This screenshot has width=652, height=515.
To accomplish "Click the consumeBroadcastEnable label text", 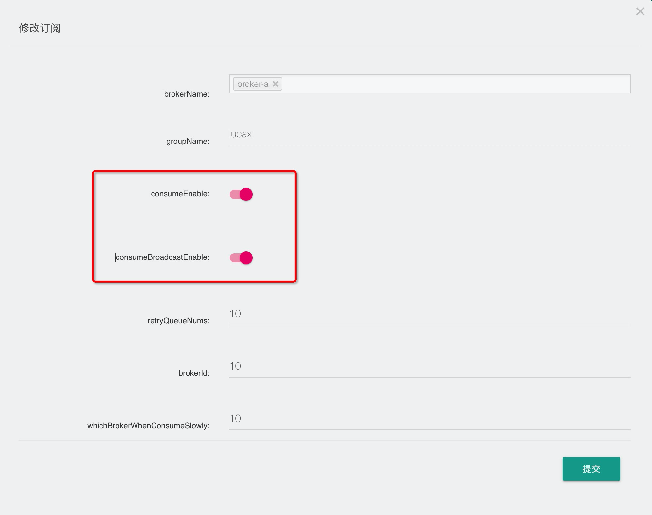I will pyautogui.click(x=162, y=257).
